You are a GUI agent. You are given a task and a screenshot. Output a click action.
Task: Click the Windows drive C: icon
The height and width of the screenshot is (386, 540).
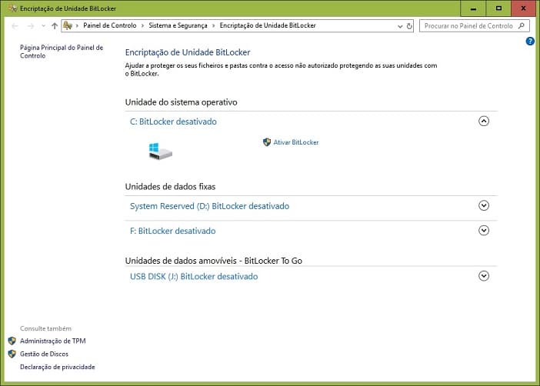coord(160,151)
